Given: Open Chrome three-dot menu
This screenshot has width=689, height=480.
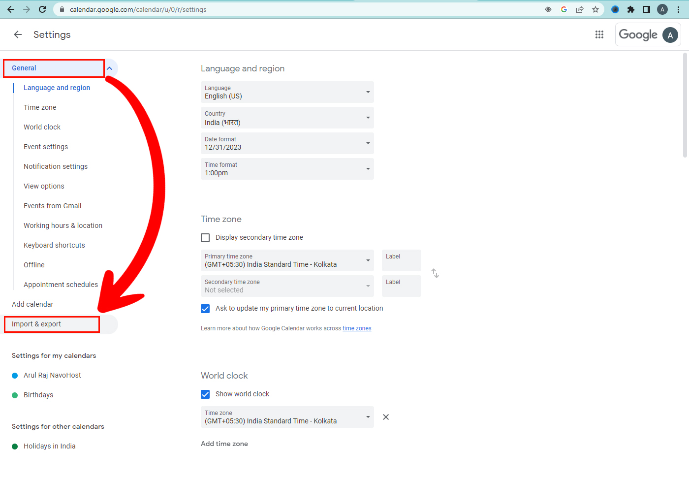Looking at the screenshot, I should click(x=678, y=9).
